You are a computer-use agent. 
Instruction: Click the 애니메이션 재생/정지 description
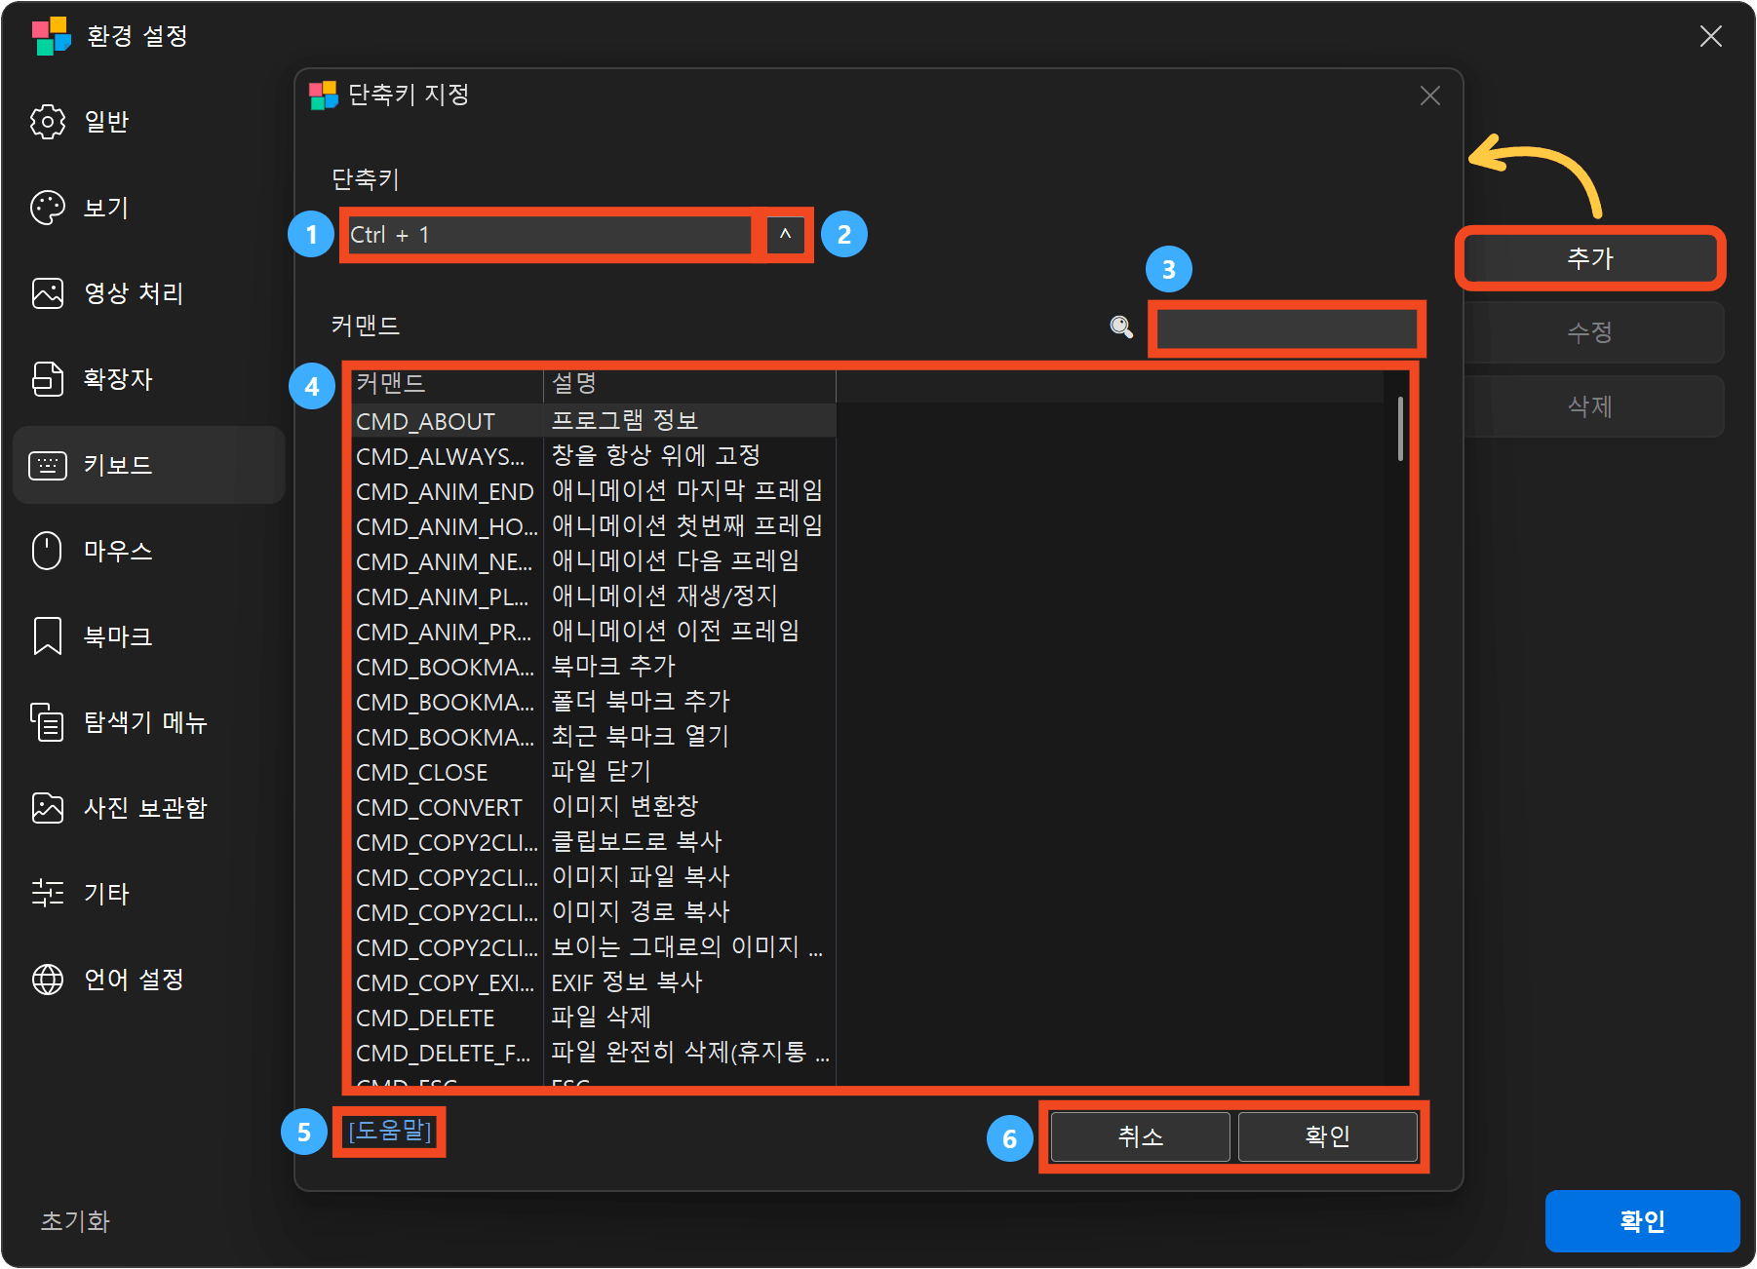(x=664, y=596)
